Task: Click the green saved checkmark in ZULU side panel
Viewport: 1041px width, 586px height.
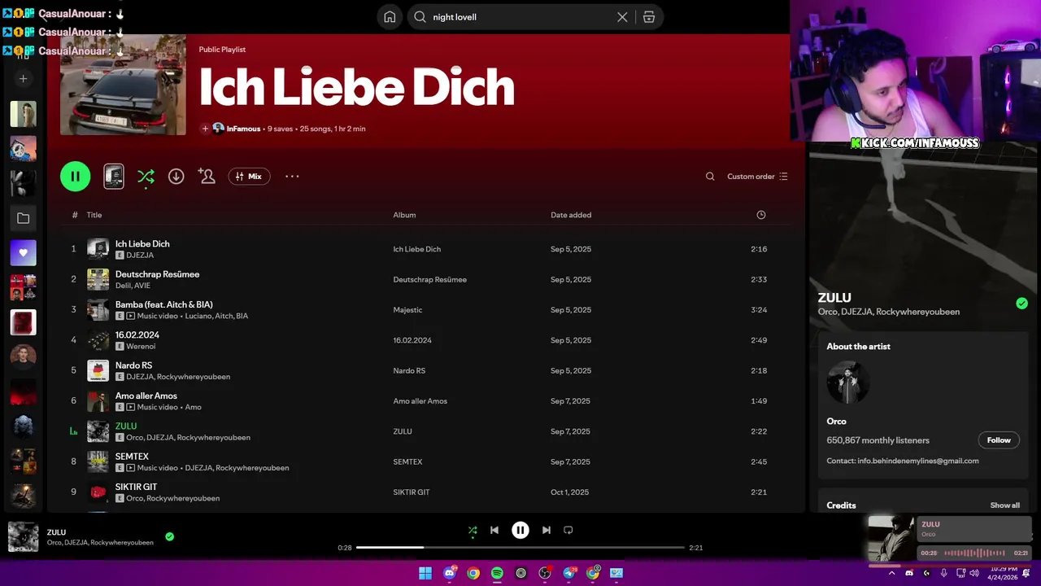Action: coord(1021,304)
